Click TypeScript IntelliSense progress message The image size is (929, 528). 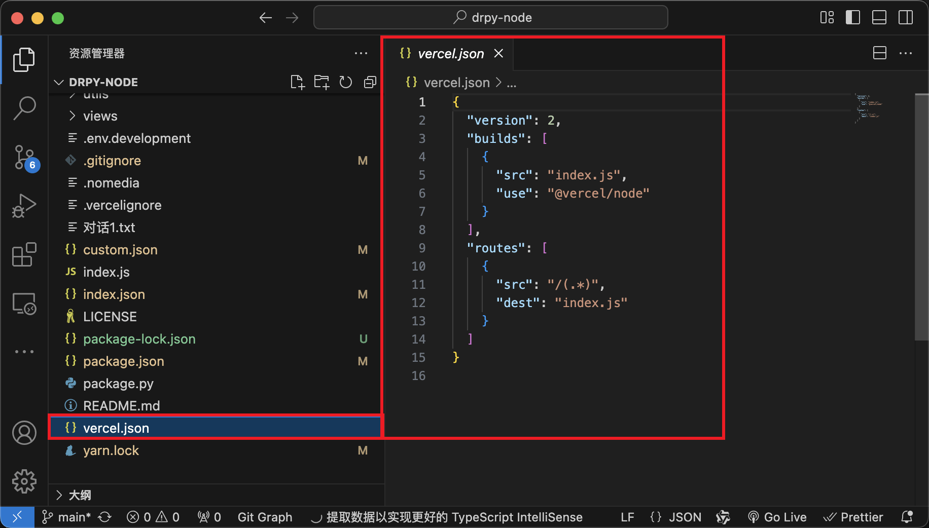pyautogui.click(x=447, y=517)
